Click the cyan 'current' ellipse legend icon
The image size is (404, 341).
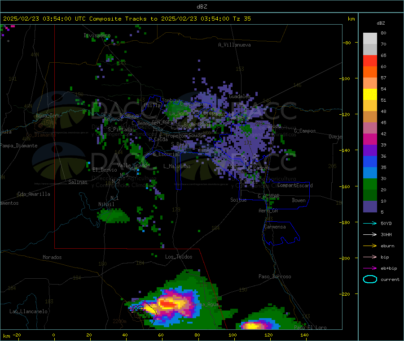[370, 279]
